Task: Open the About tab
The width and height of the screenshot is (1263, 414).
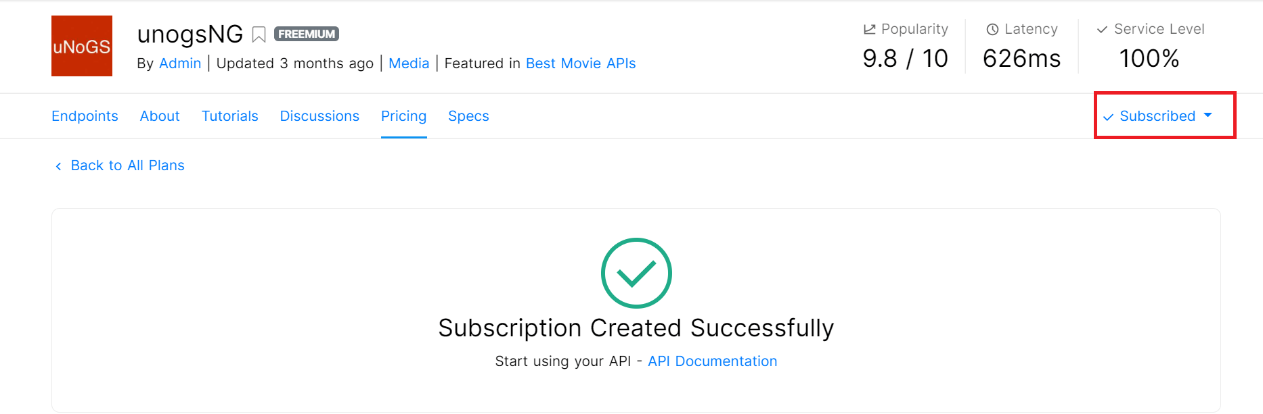Action: (x=160, y=116)
